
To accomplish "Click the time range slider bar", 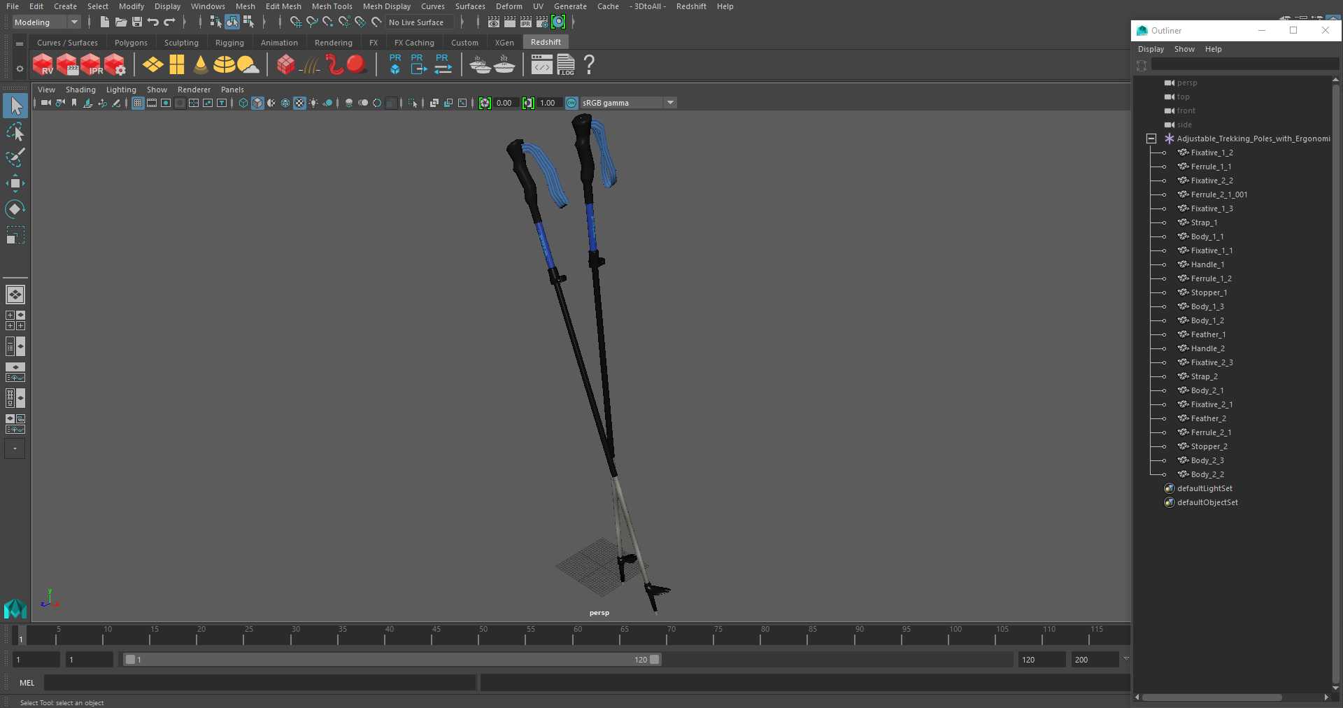I will coord(392,660).
